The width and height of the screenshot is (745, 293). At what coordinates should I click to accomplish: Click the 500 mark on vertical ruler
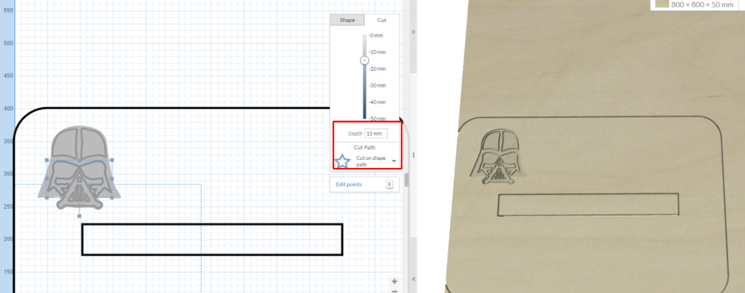pyautogui.click(x=8, y=43)
